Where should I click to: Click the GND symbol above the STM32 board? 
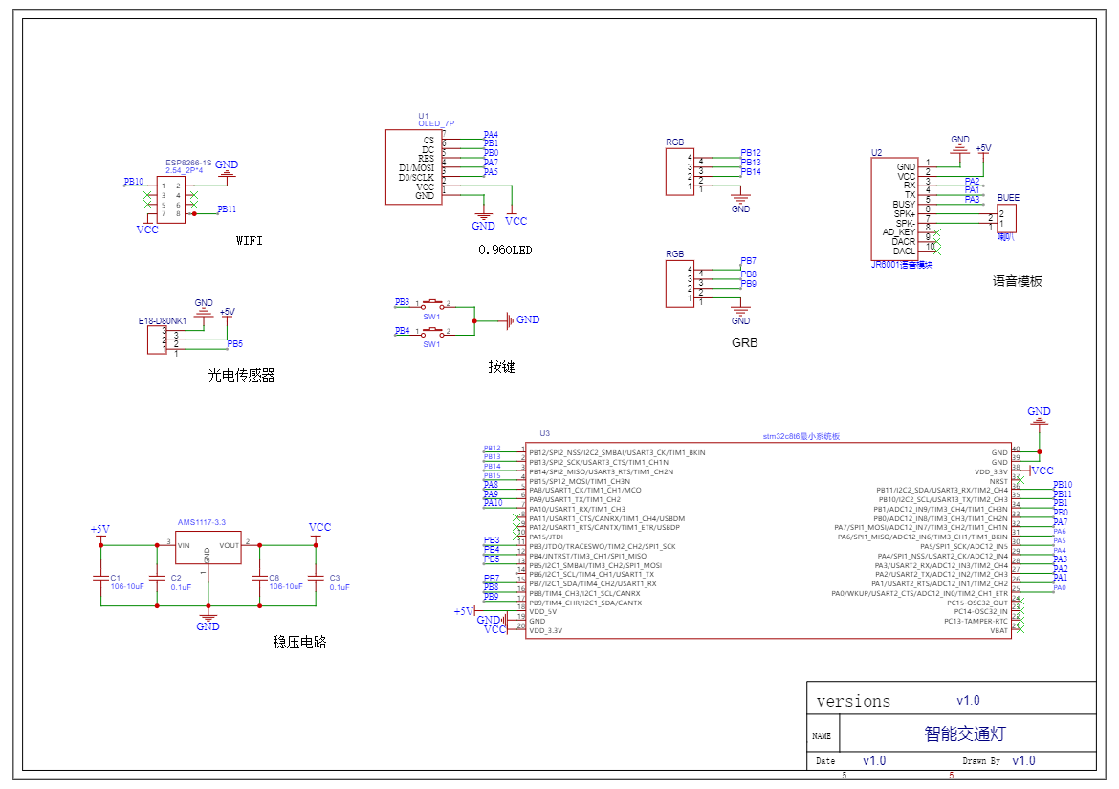point(1039,416)
